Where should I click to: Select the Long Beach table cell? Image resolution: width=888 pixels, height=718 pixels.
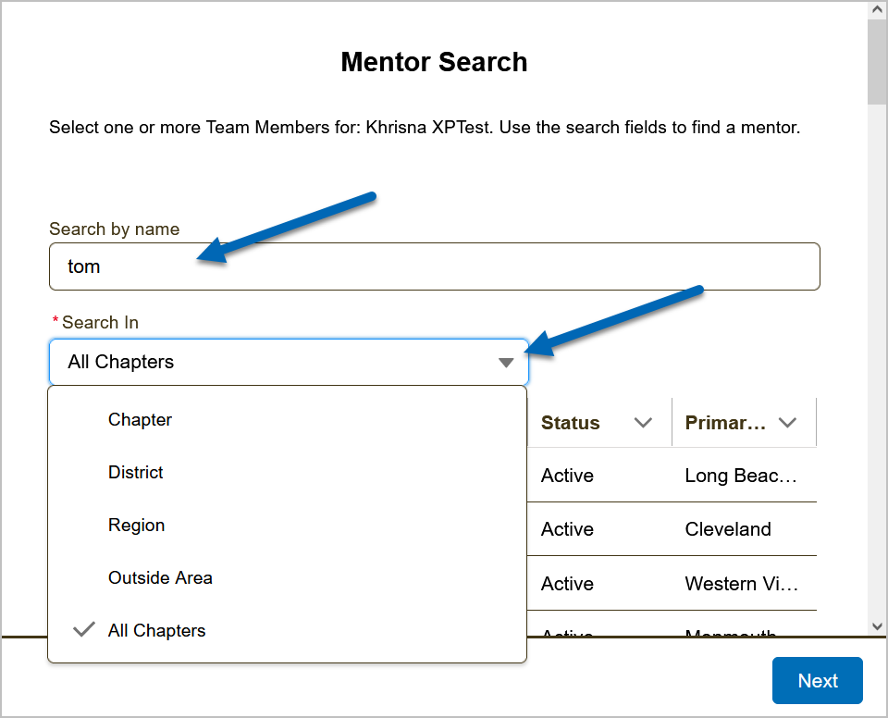[x=741, y=476]
